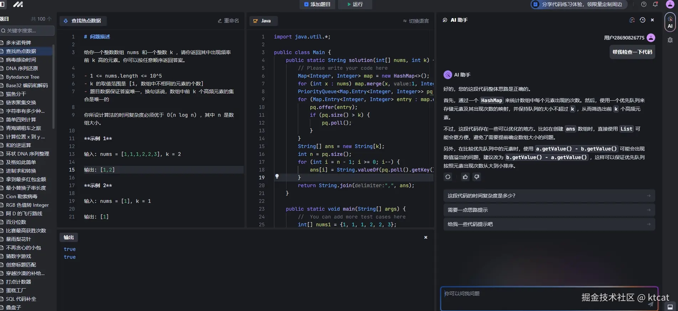Click the 运行 run button
The image size is (678, 311).
(355, 4)
